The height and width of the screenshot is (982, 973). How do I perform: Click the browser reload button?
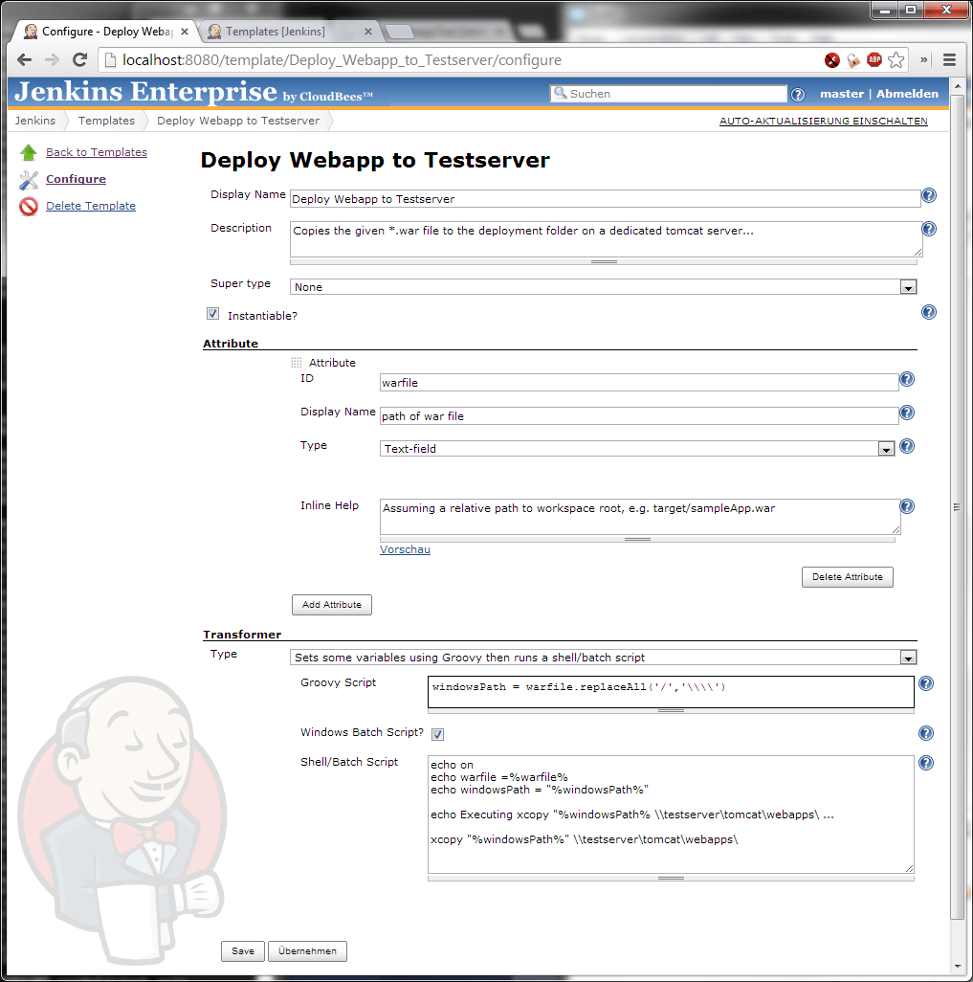80,59
